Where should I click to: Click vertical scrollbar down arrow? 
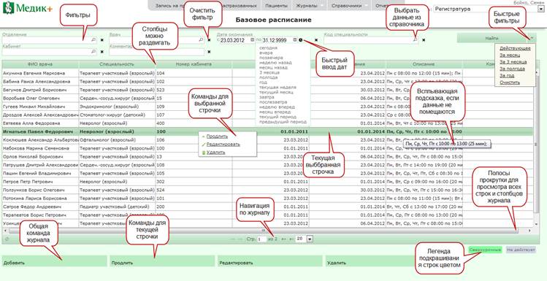(x=536, y=223)
